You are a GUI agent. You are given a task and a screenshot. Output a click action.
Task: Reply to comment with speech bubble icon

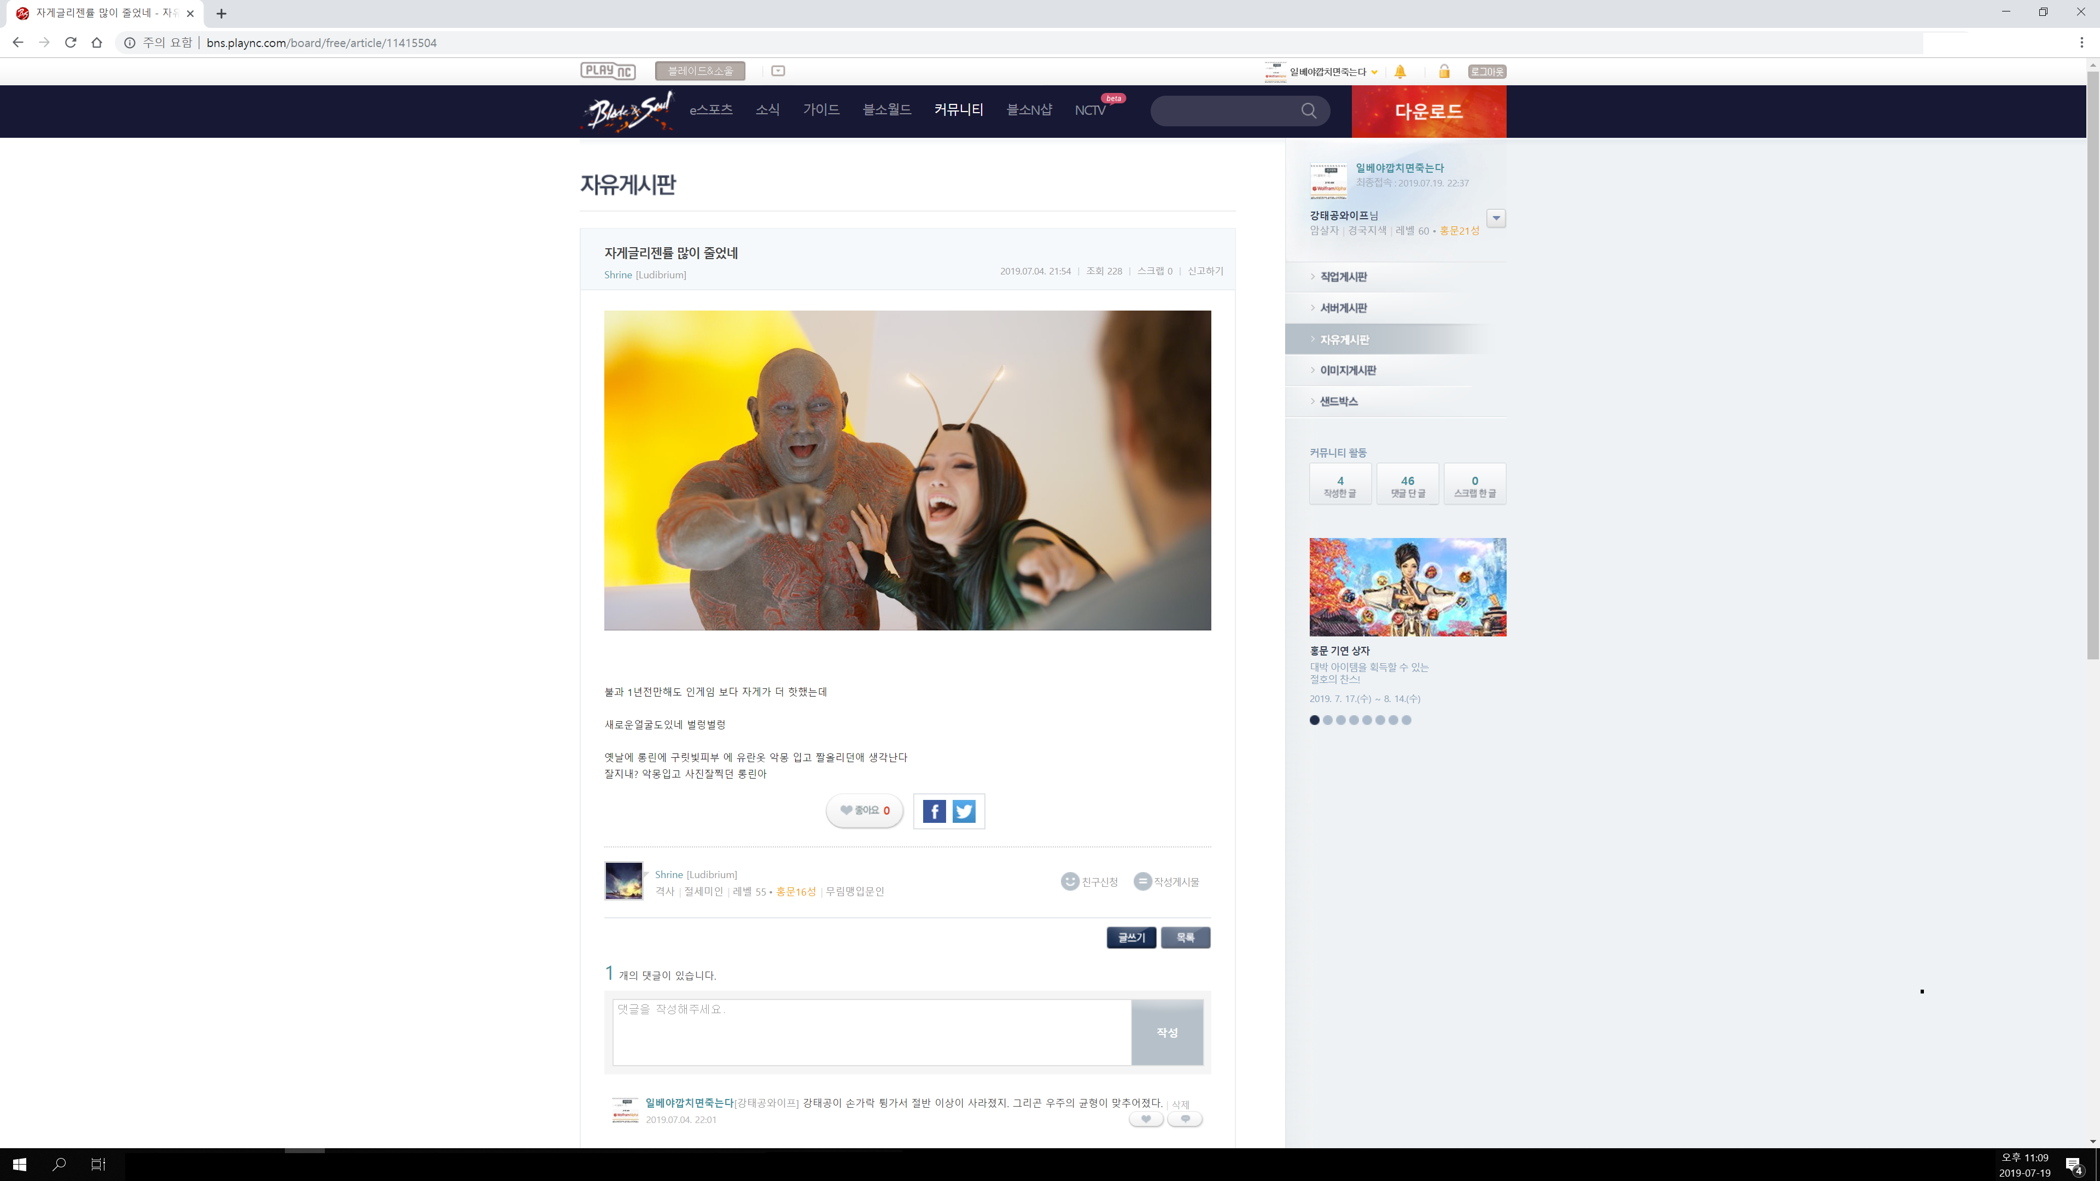coord(1185,1119)
